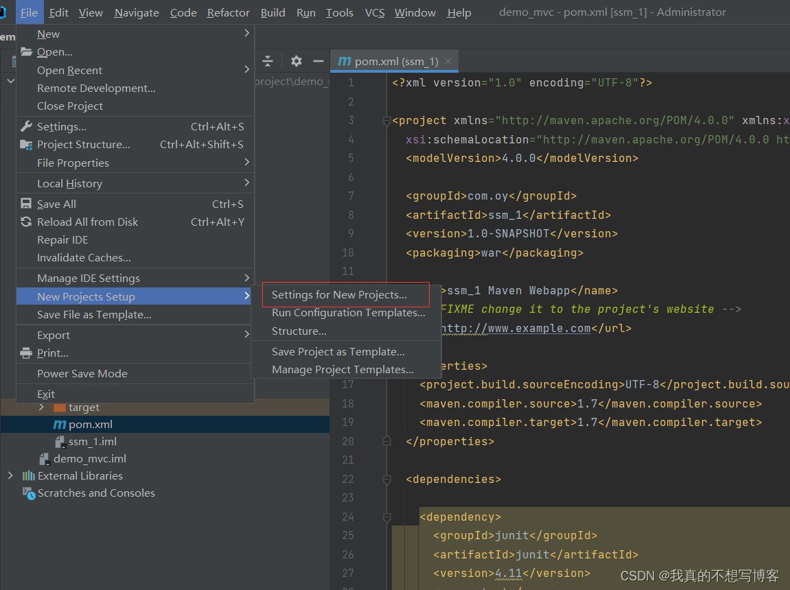Click junit version 4.11 text
Image resolution: width=790 pixels, height=590 pixels.
coord(509,574)
